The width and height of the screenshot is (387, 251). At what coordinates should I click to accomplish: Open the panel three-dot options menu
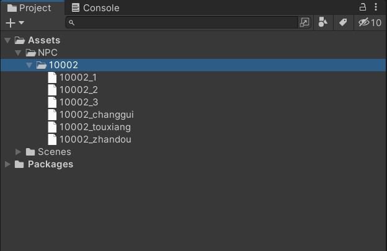point(376,7)
